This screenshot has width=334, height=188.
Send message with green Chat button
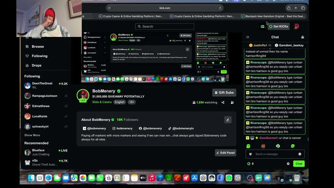pos(299,164)
